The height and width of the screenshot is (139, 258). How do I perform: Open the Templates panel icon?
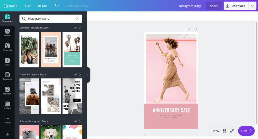coord(7,18)
